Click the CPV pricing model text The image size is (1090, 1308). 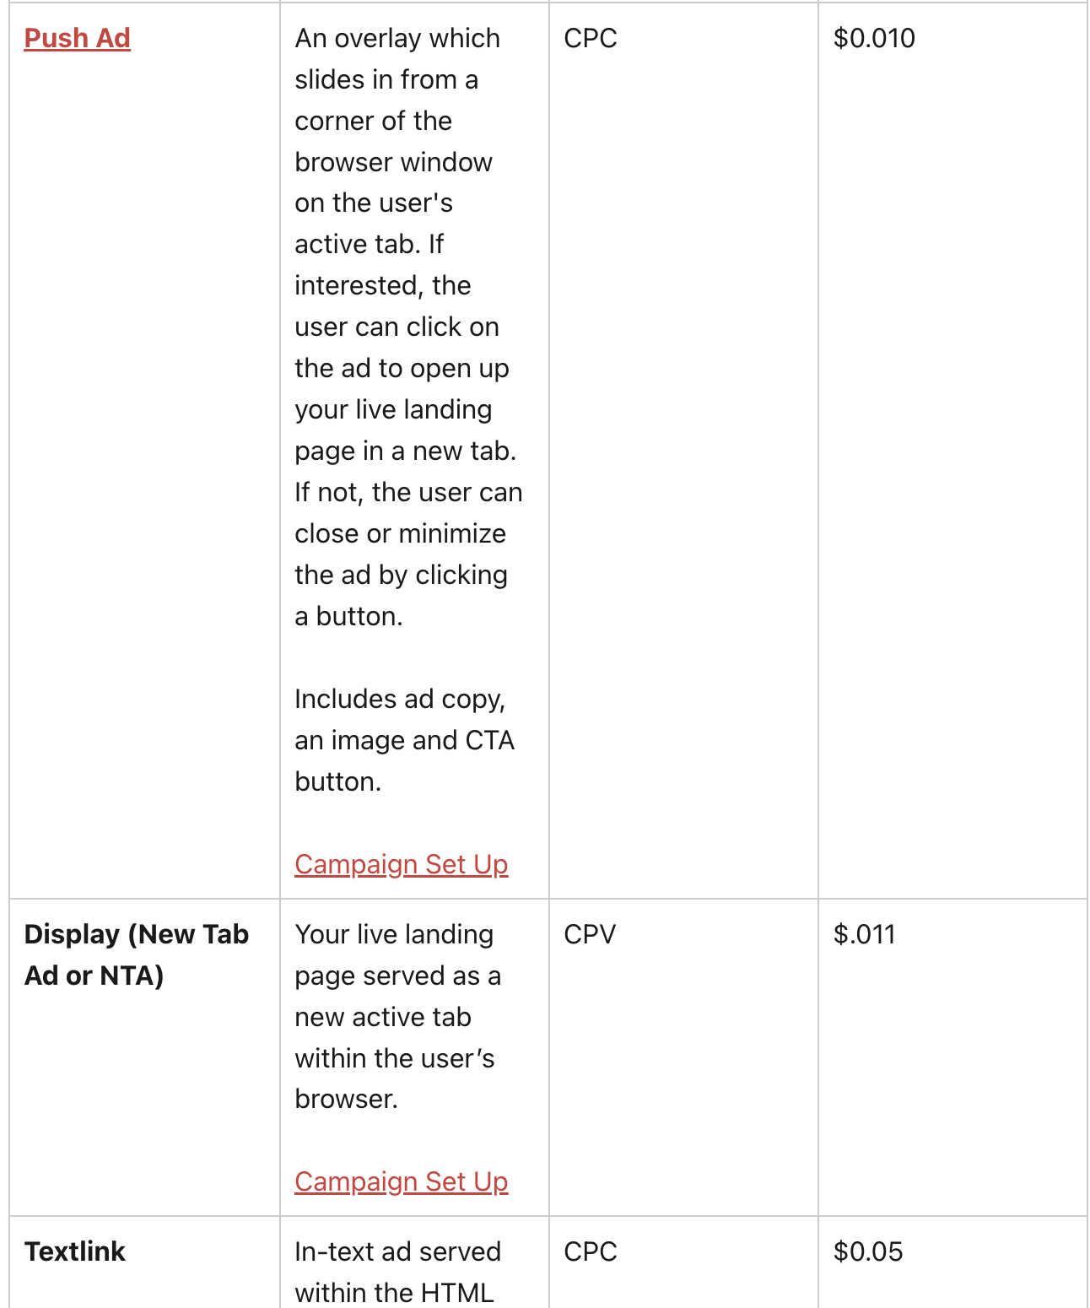coord(589,935)
